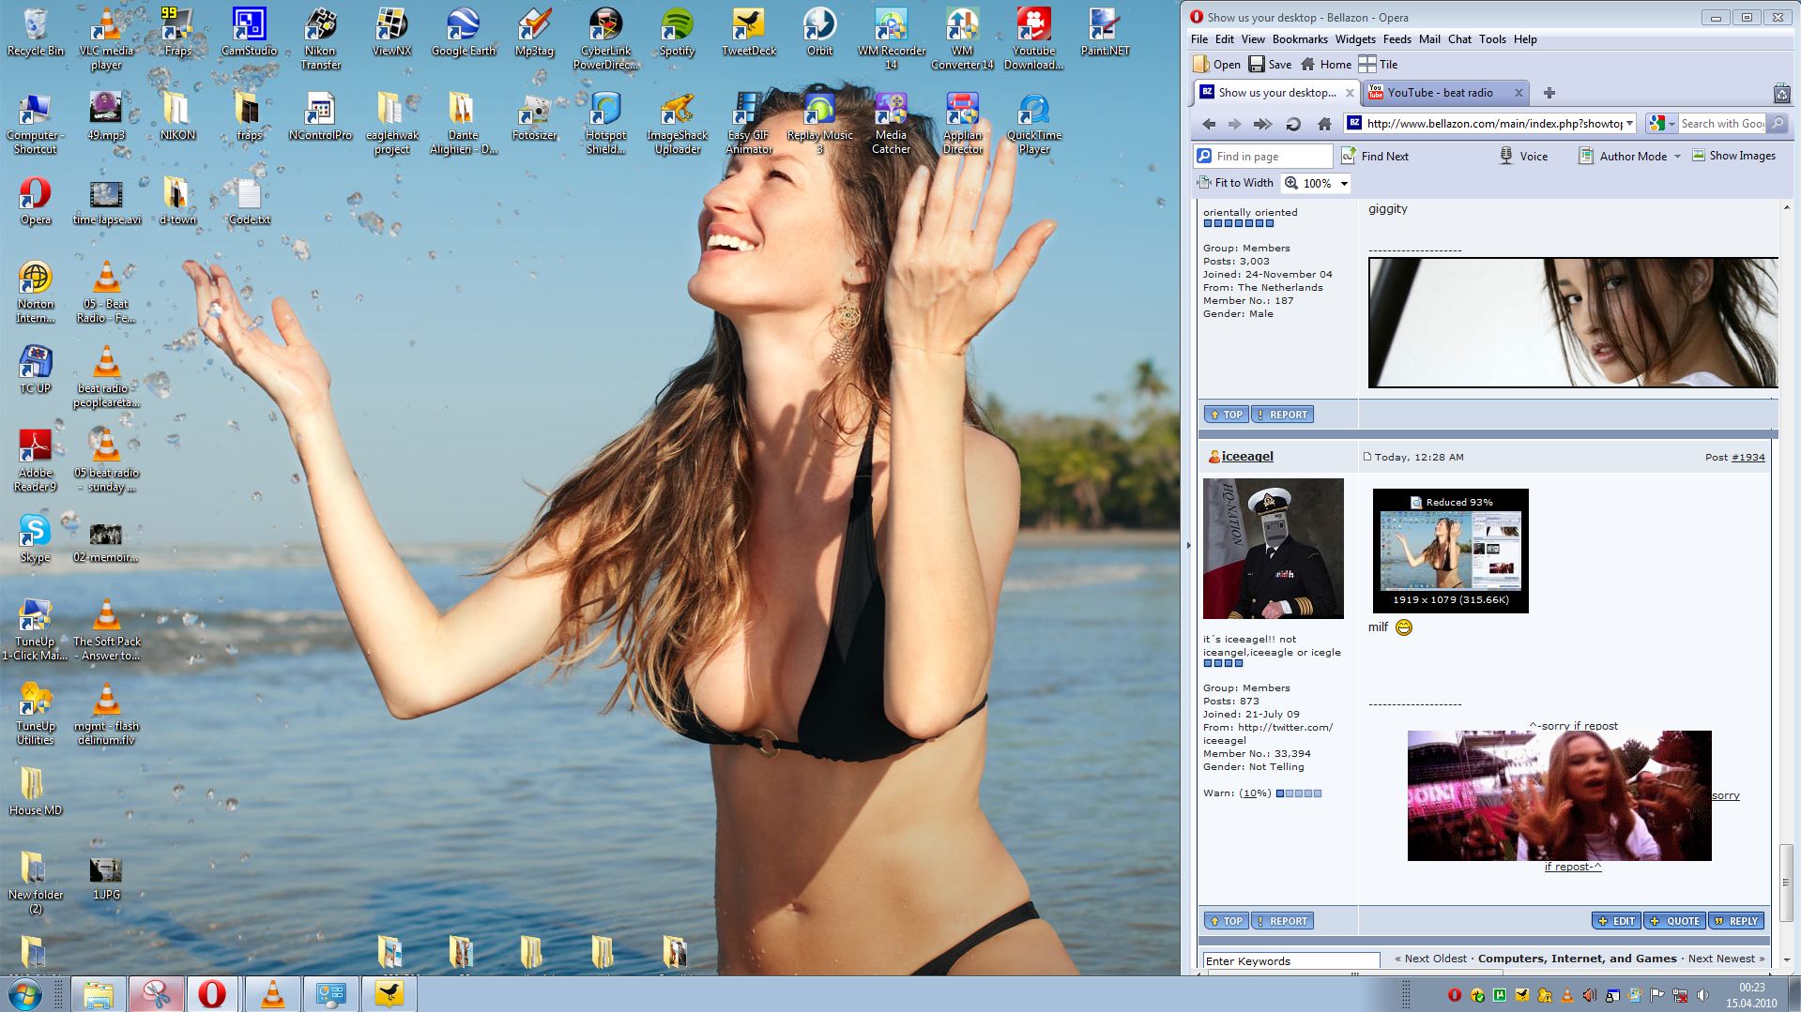Open new tab with plus icon
This screenshot has width=1801, height=1012.
1549,93
